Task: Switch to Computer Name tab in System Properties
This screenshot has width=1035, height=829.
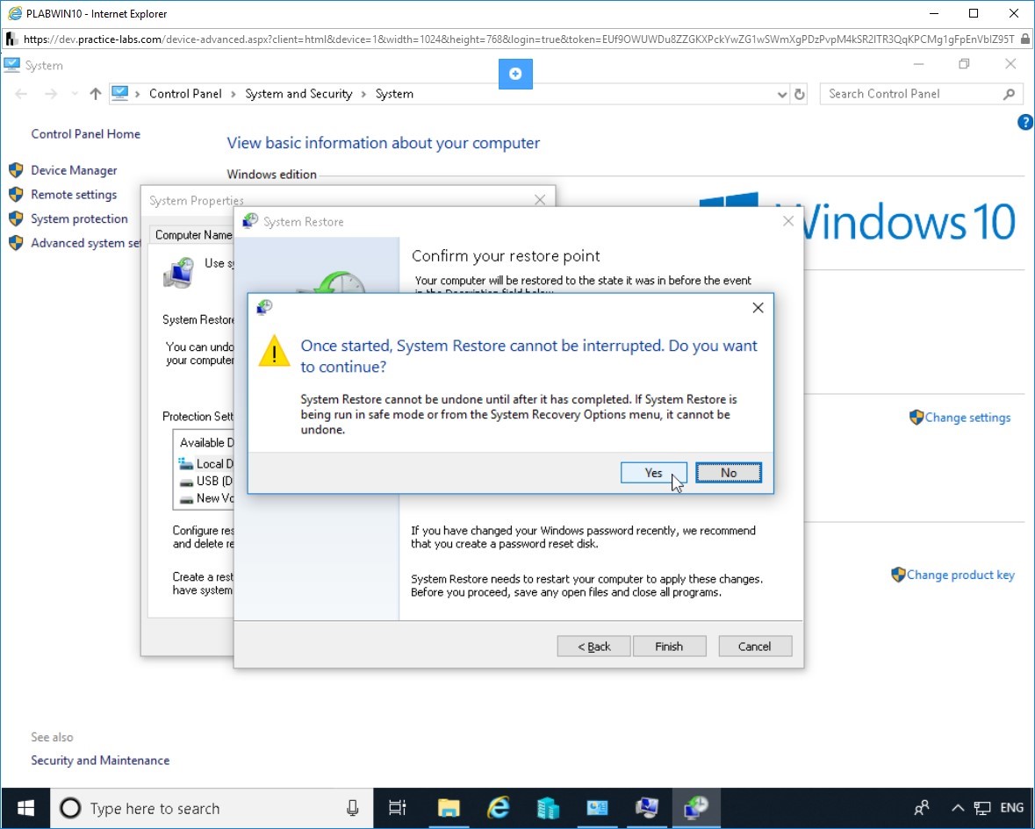Action: [x=193, y=235]
